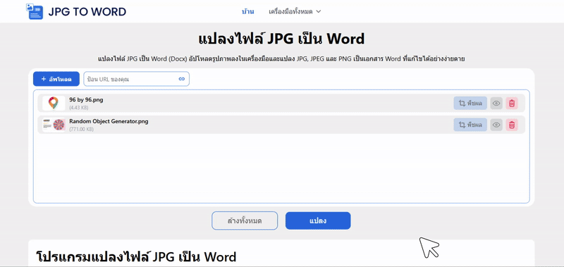
Task: Crop the 96 by 96.png image
Action: point(470,104)
